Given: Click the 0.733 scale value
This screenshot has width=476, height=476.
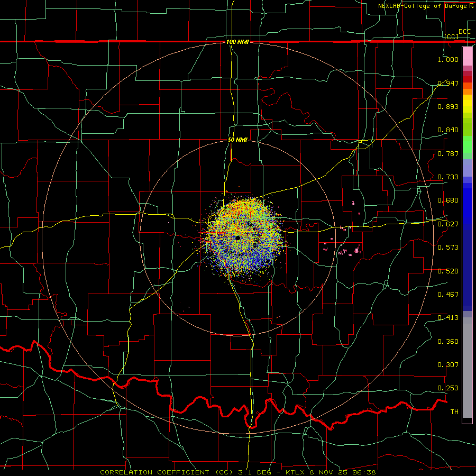Looking at the screenshot, I should [x=448, y=177].
